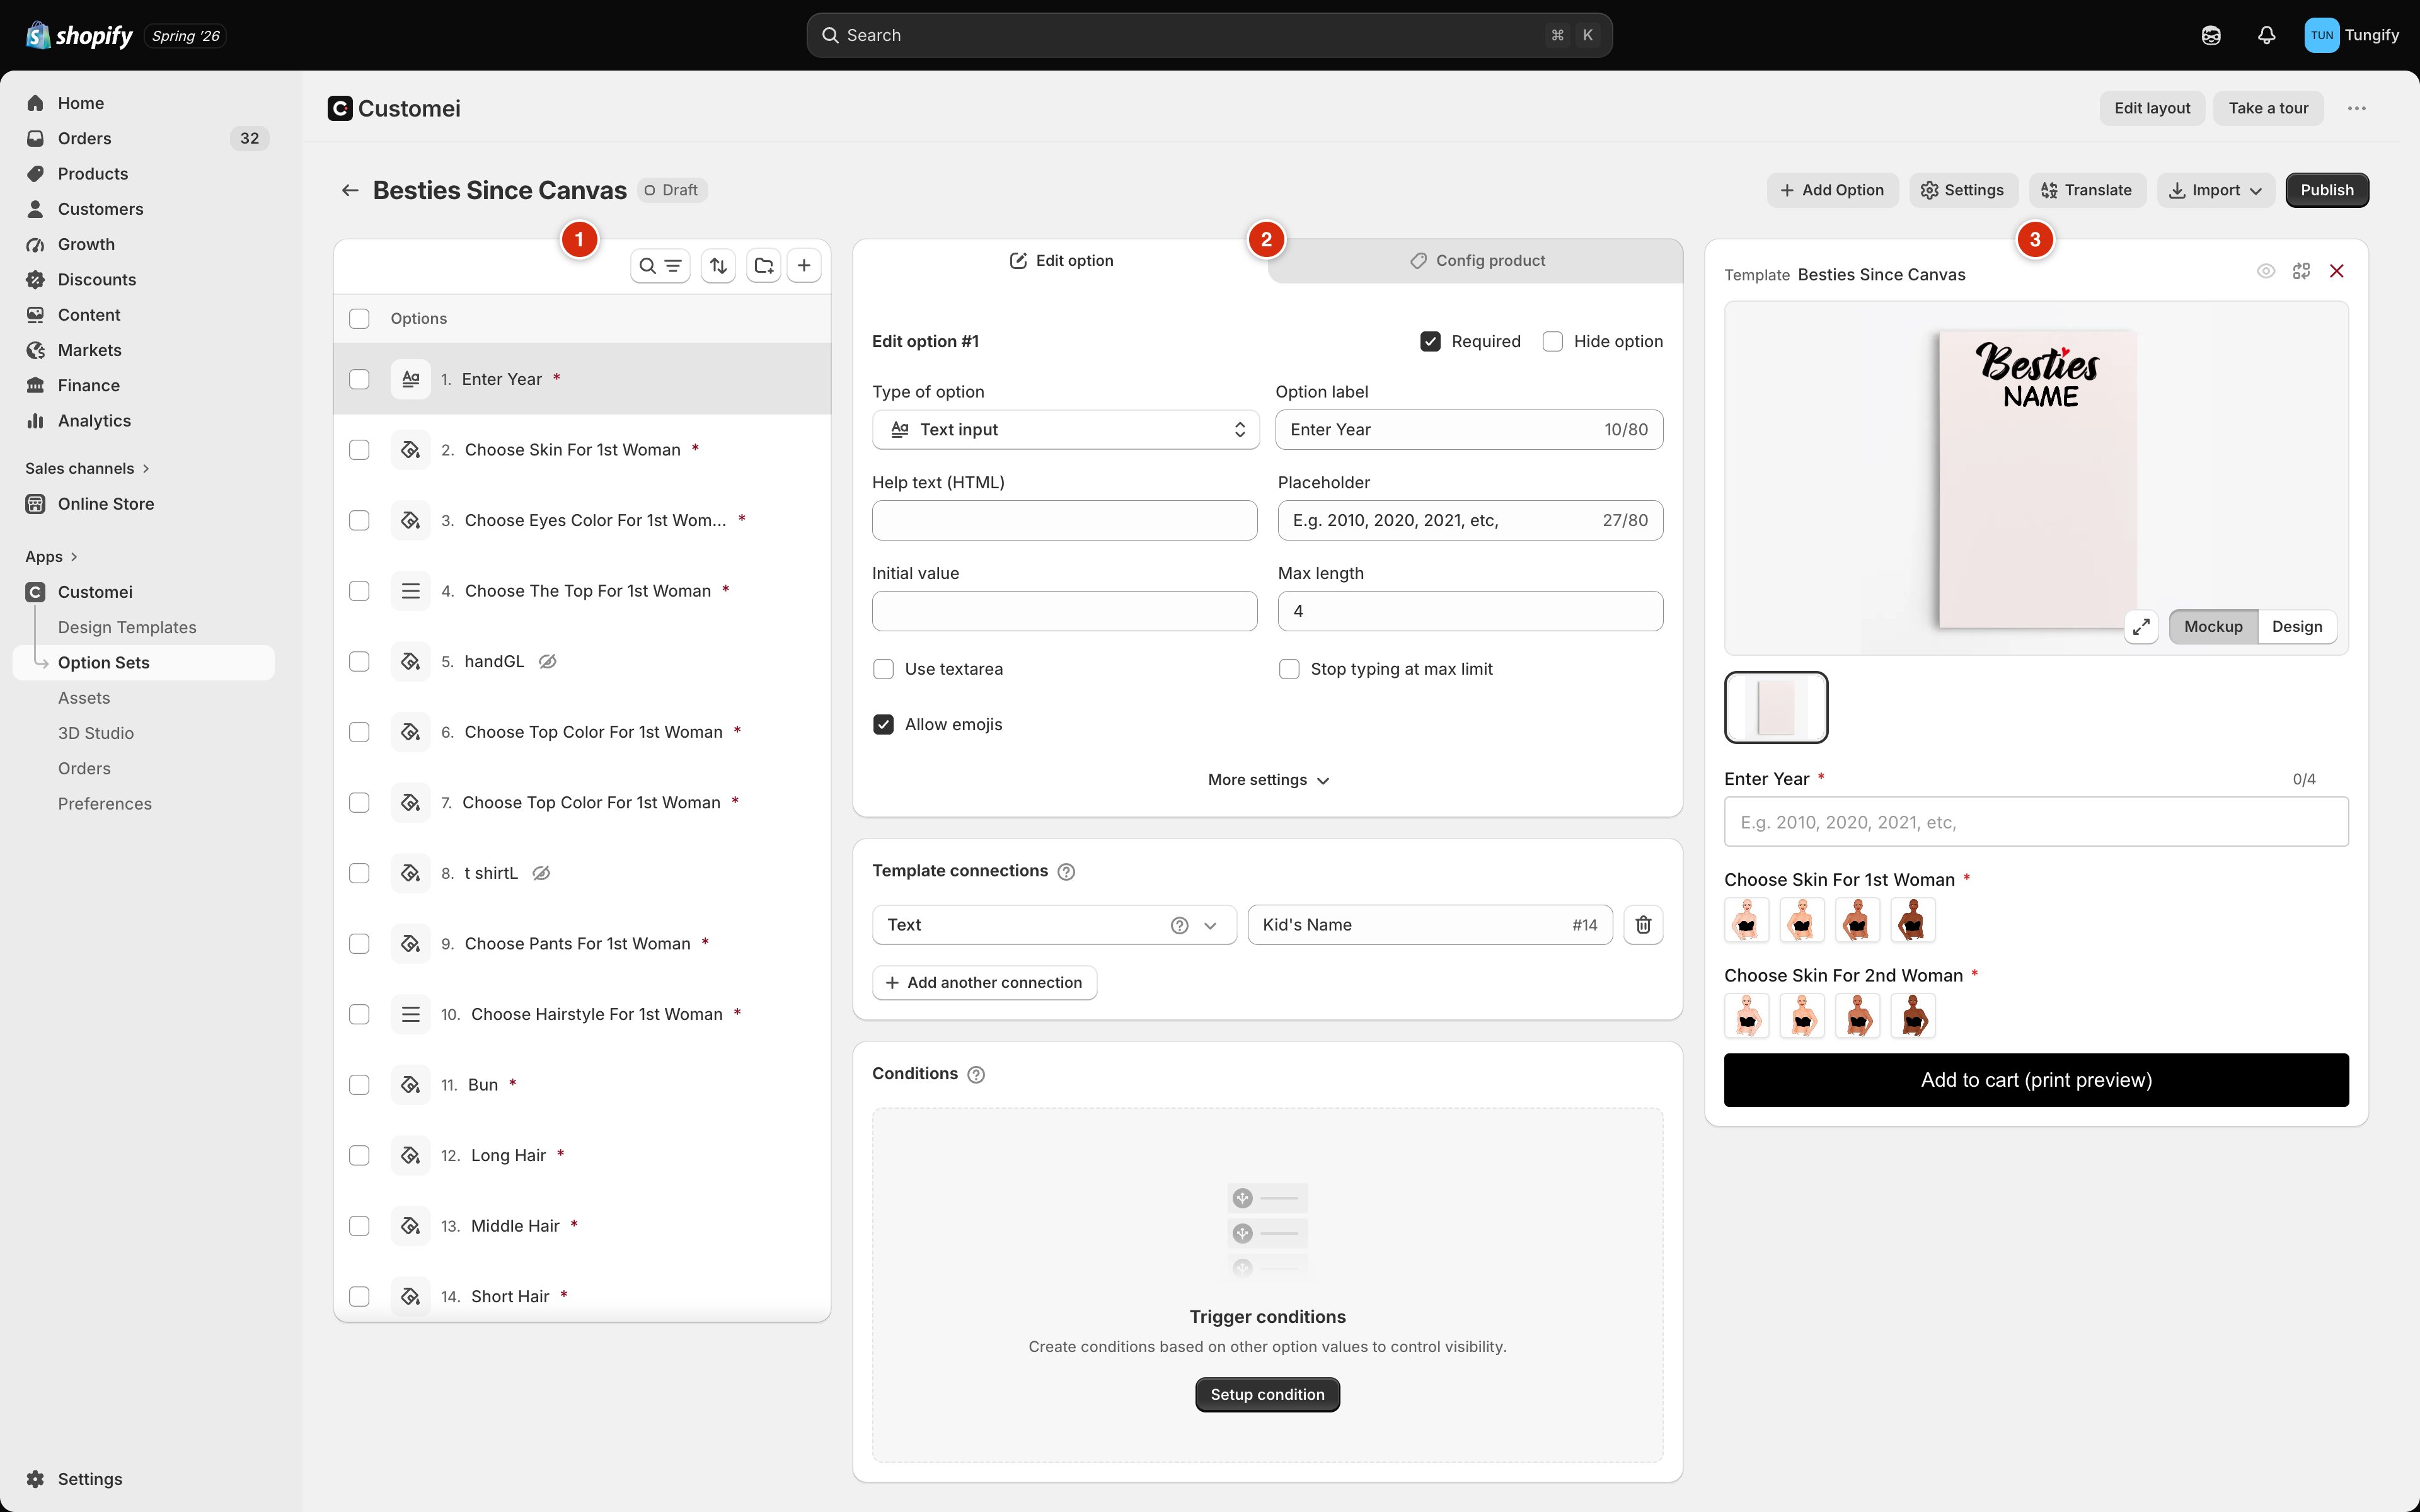Pick the darkest skin swatch for 1st Woman
The height and width of the screenshot is (1512, 2420).
pos(1912,920)
